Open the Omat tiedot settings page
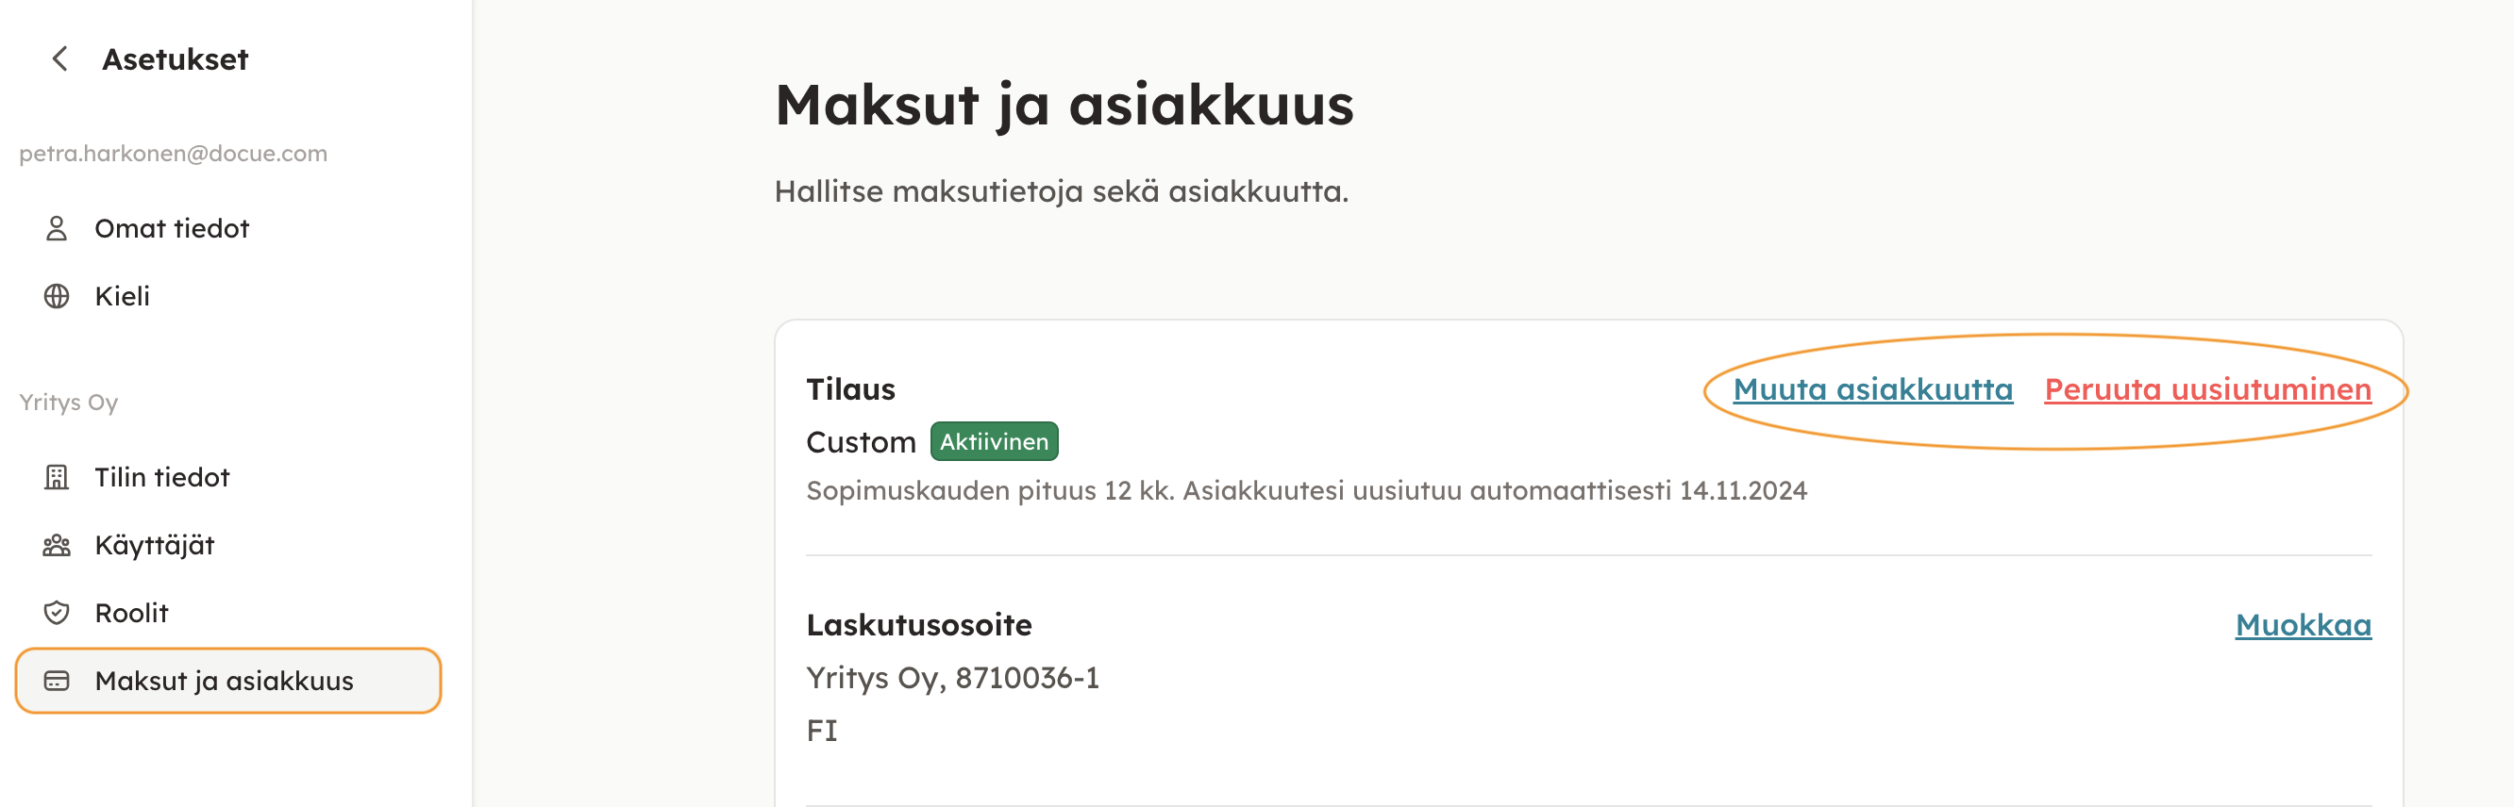This screenshot has height=807, width=2514. pyautogui.click(x=172, y=229)
